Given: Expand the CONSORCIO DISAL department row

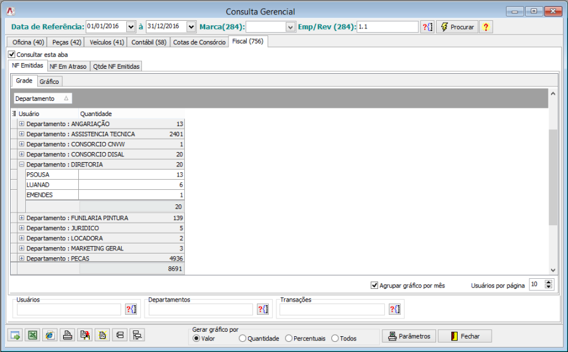Looking at the screenshot, I should 21,155.
